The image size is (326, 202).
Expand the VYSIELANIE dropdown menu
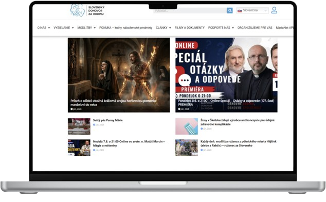click(x=64, y=28)
